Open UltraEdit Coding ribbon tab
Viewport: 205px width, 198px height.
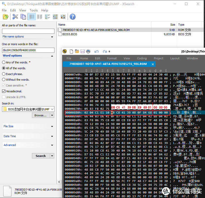tap(142, 58)
